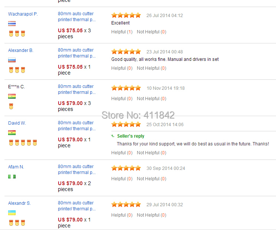Open Wacharapol P. buyer profile
Viewport: 276px width, 230px height.
click(23, 14)
